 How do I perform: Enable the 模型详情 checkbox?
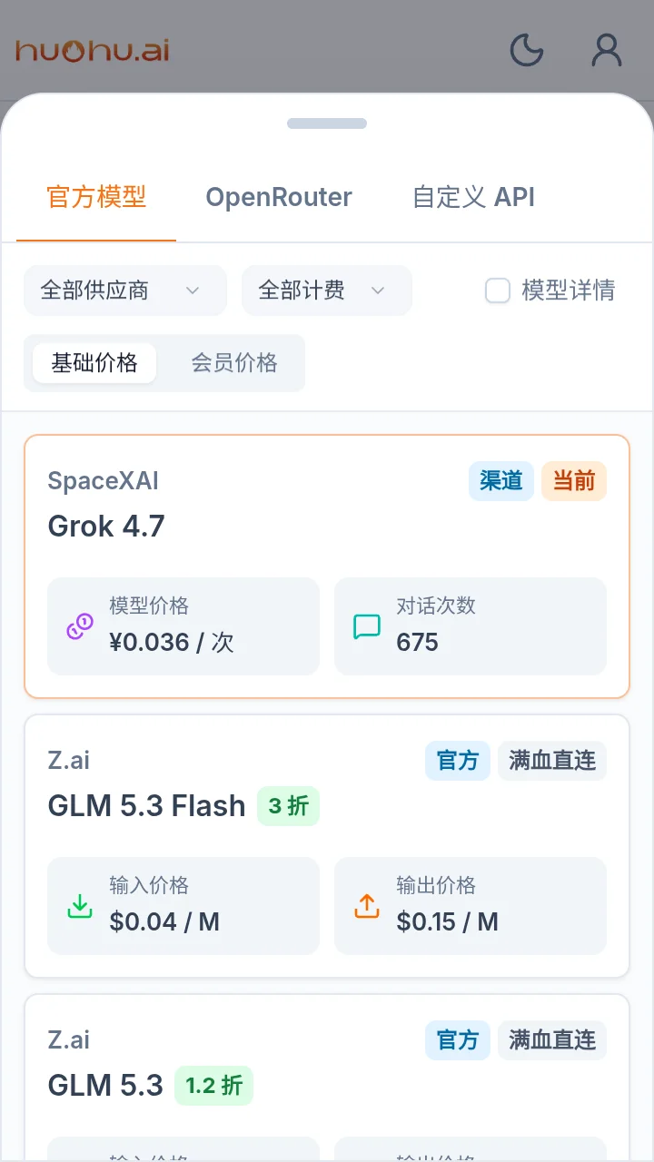498,290
